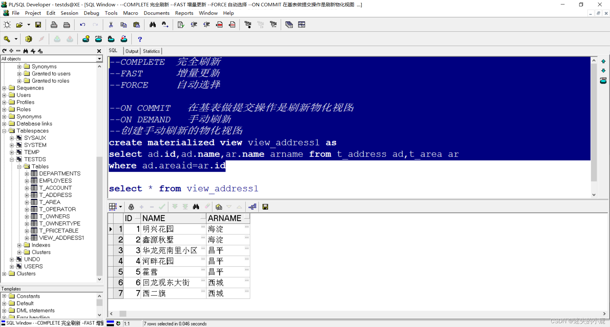Click the result grid Find binoculars icon

pos(196,207)
